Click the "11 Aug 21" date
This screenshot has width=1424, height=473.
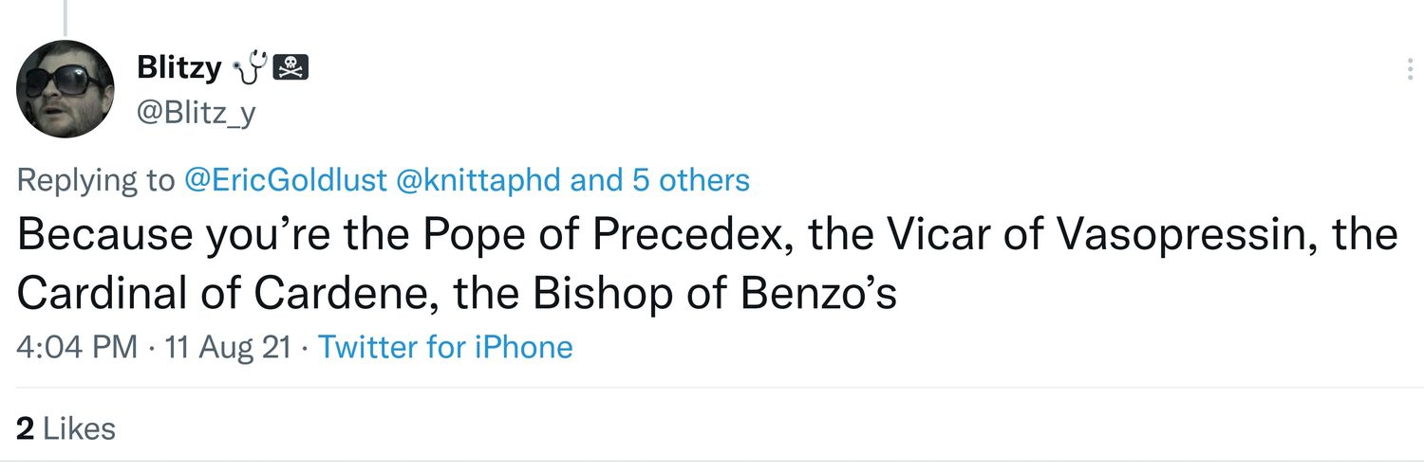pyautogui.click(x=228, y=347)
